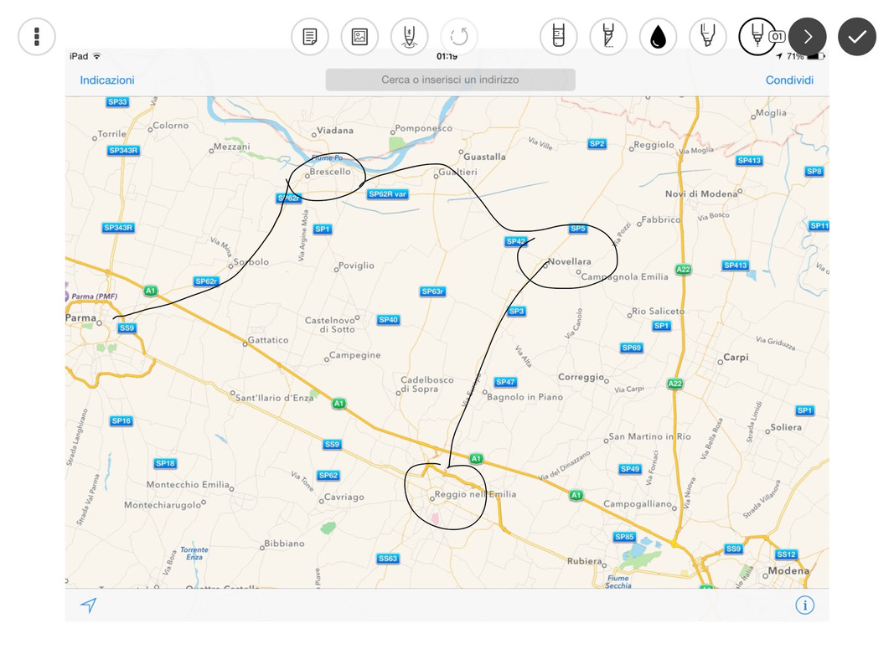Tap the current location arrow below the map

point(88,605)
